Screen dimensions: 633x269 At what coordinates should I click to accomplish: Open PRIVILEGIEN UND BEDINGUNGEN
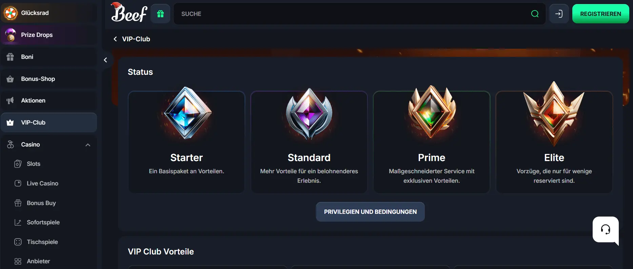coord(370,211)
